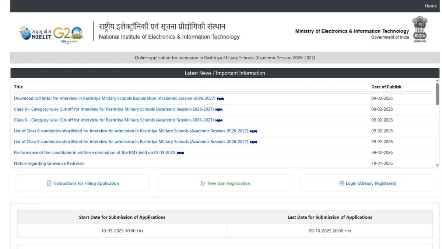Screen dimensions: 442x249
Task: Open Home in the top navigation bar
Action: [x=430, y=6]
